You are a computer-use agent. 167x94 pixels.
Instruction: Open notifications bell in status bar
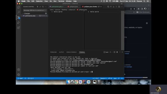122,78
